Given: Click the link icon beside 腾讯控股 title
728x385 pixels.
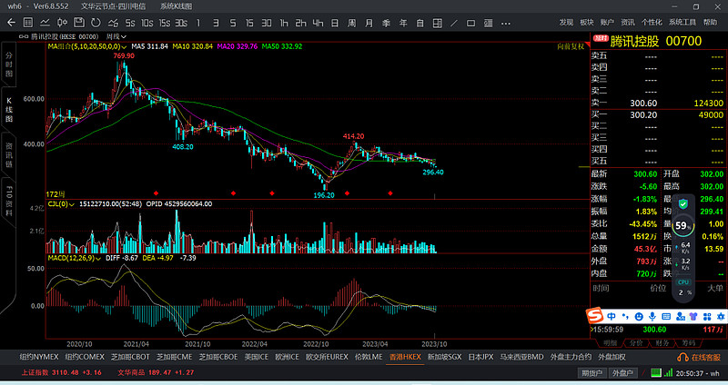Looking at the screenshot, I should [24, 36].
